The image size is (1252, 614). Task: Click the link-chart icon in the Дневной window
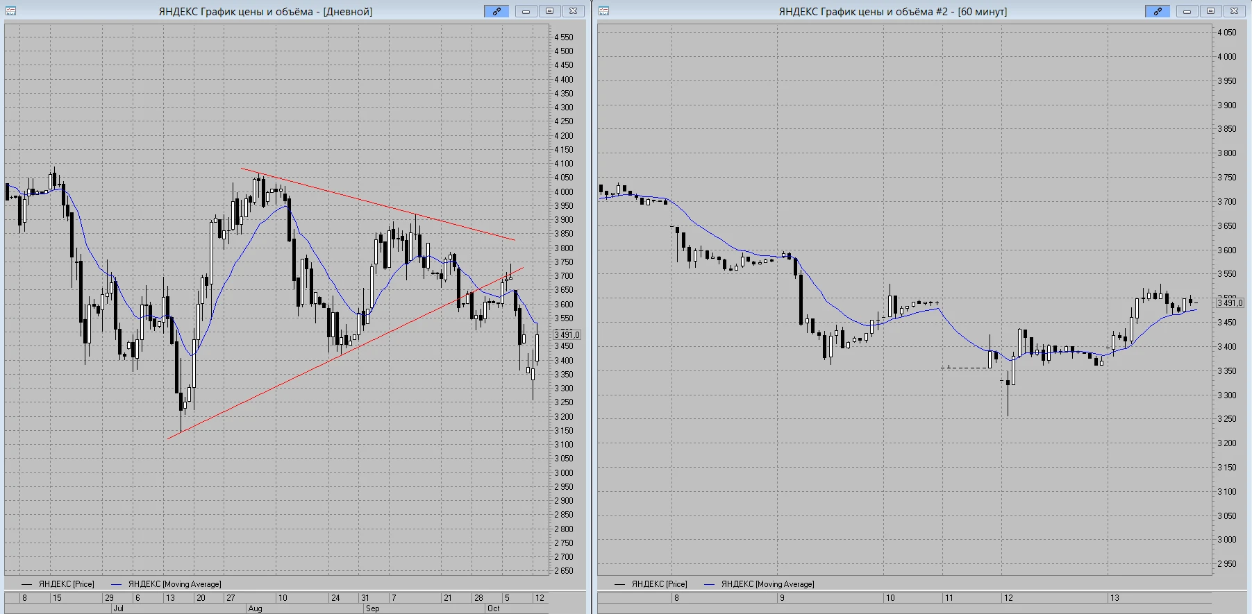(x=496, y=11)
